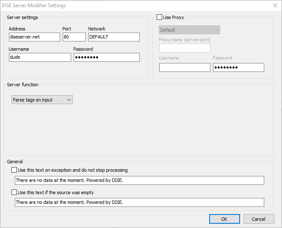This screenshot has width=282, height=228.
Task: Click the 'Server function' group label
Action: point(23,85)
